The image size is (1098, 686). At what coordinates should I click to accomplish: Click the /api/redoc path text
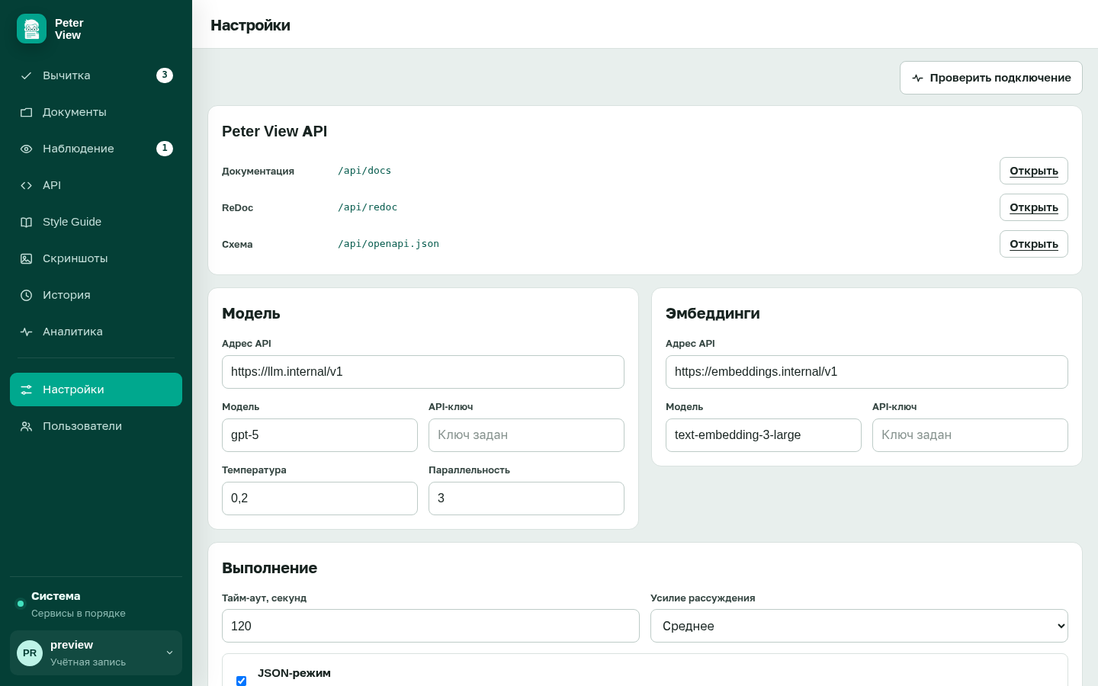click(368, 207)
